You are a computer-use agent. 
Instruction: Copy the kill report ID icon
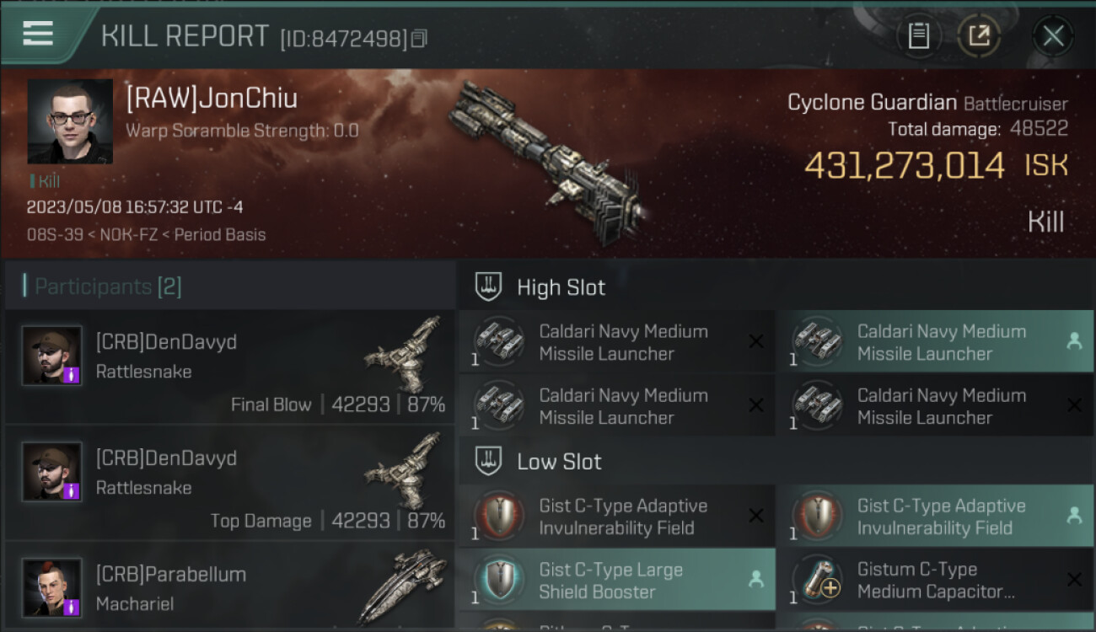point(420,39)
